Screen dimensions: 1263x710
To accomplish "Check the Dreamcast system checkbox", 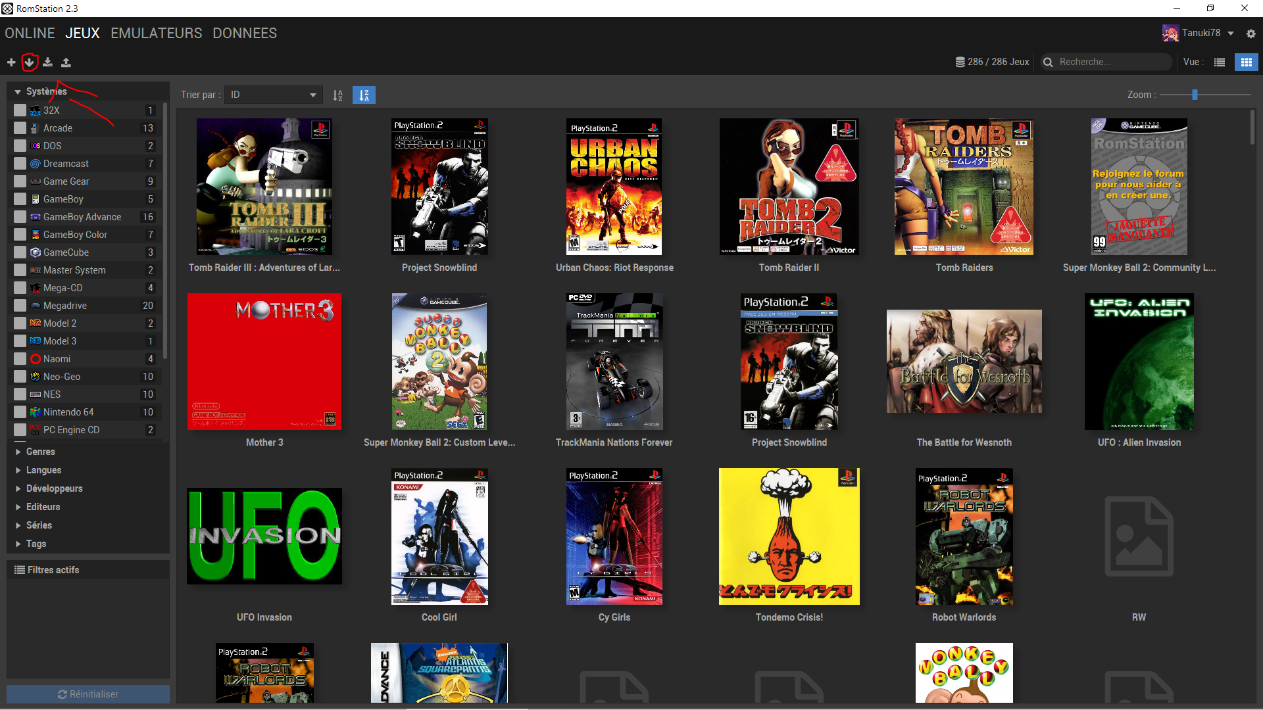I will tap(20, 164).
